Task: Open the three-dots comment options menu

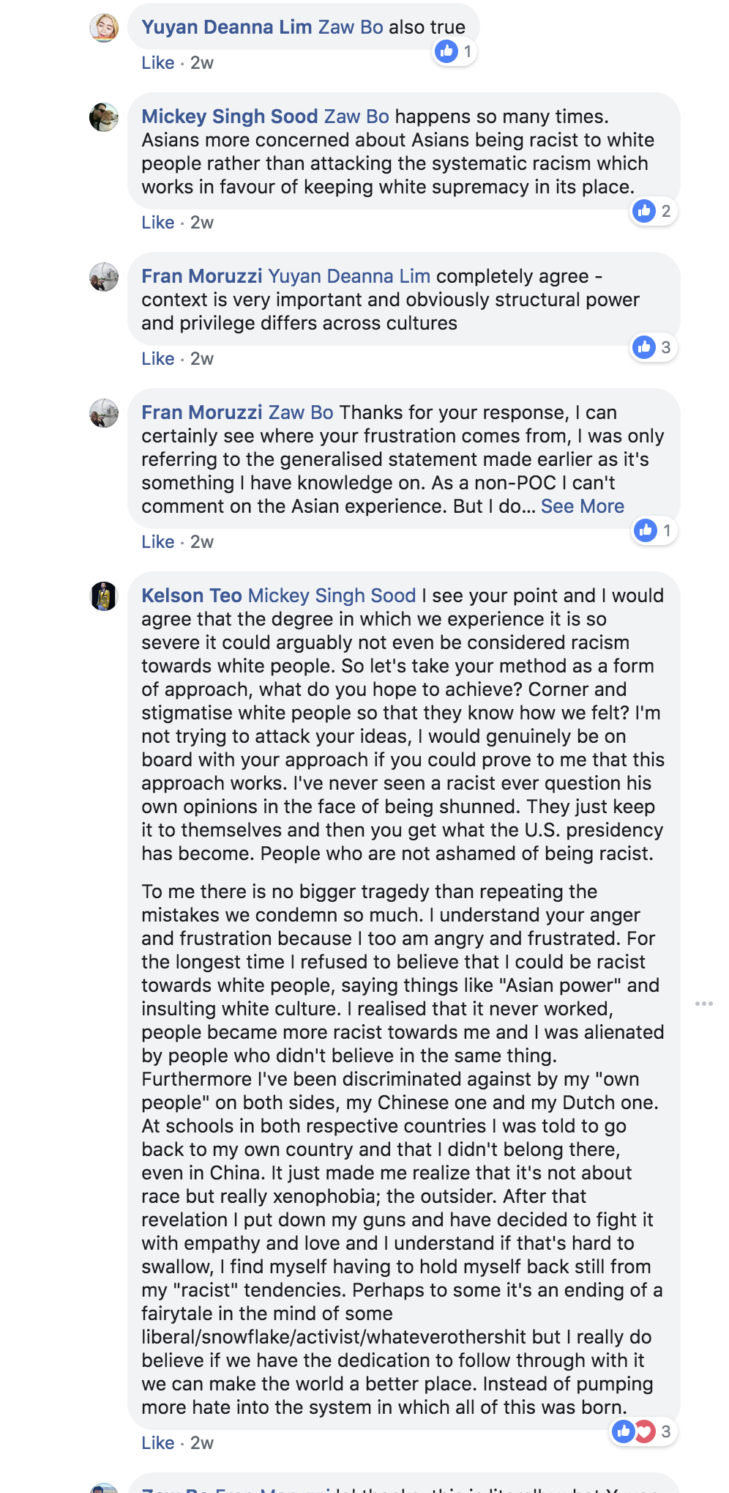Action: tap(704, 1004)
